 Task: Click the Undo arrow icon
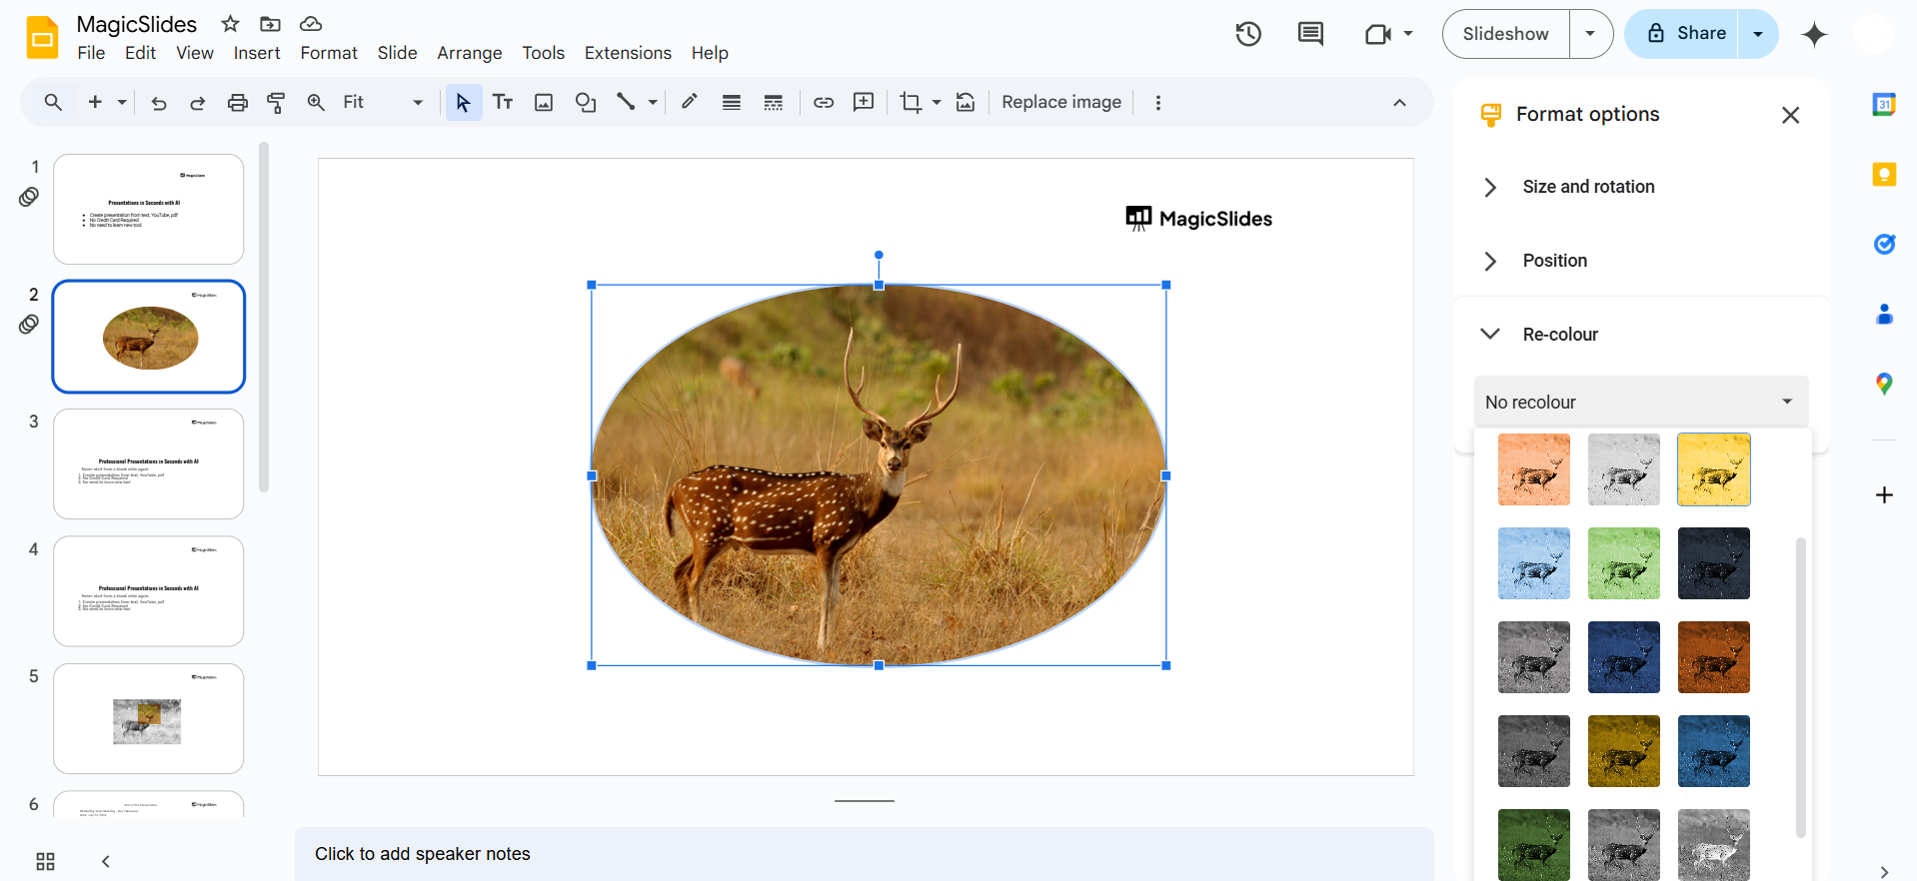(x=159, y=103)
